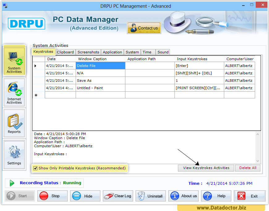Click the www.Datadoctor.biz link
Screen dimensions: 269x211
pyautogui.click(x=221, y=208)
